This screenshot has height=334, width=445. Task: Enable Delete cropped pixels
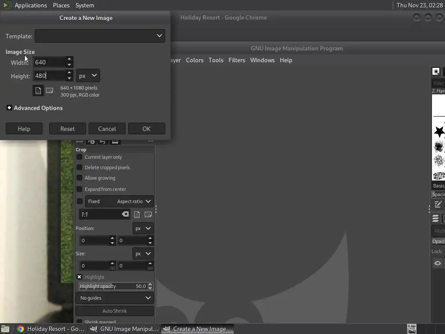[80, 167]
